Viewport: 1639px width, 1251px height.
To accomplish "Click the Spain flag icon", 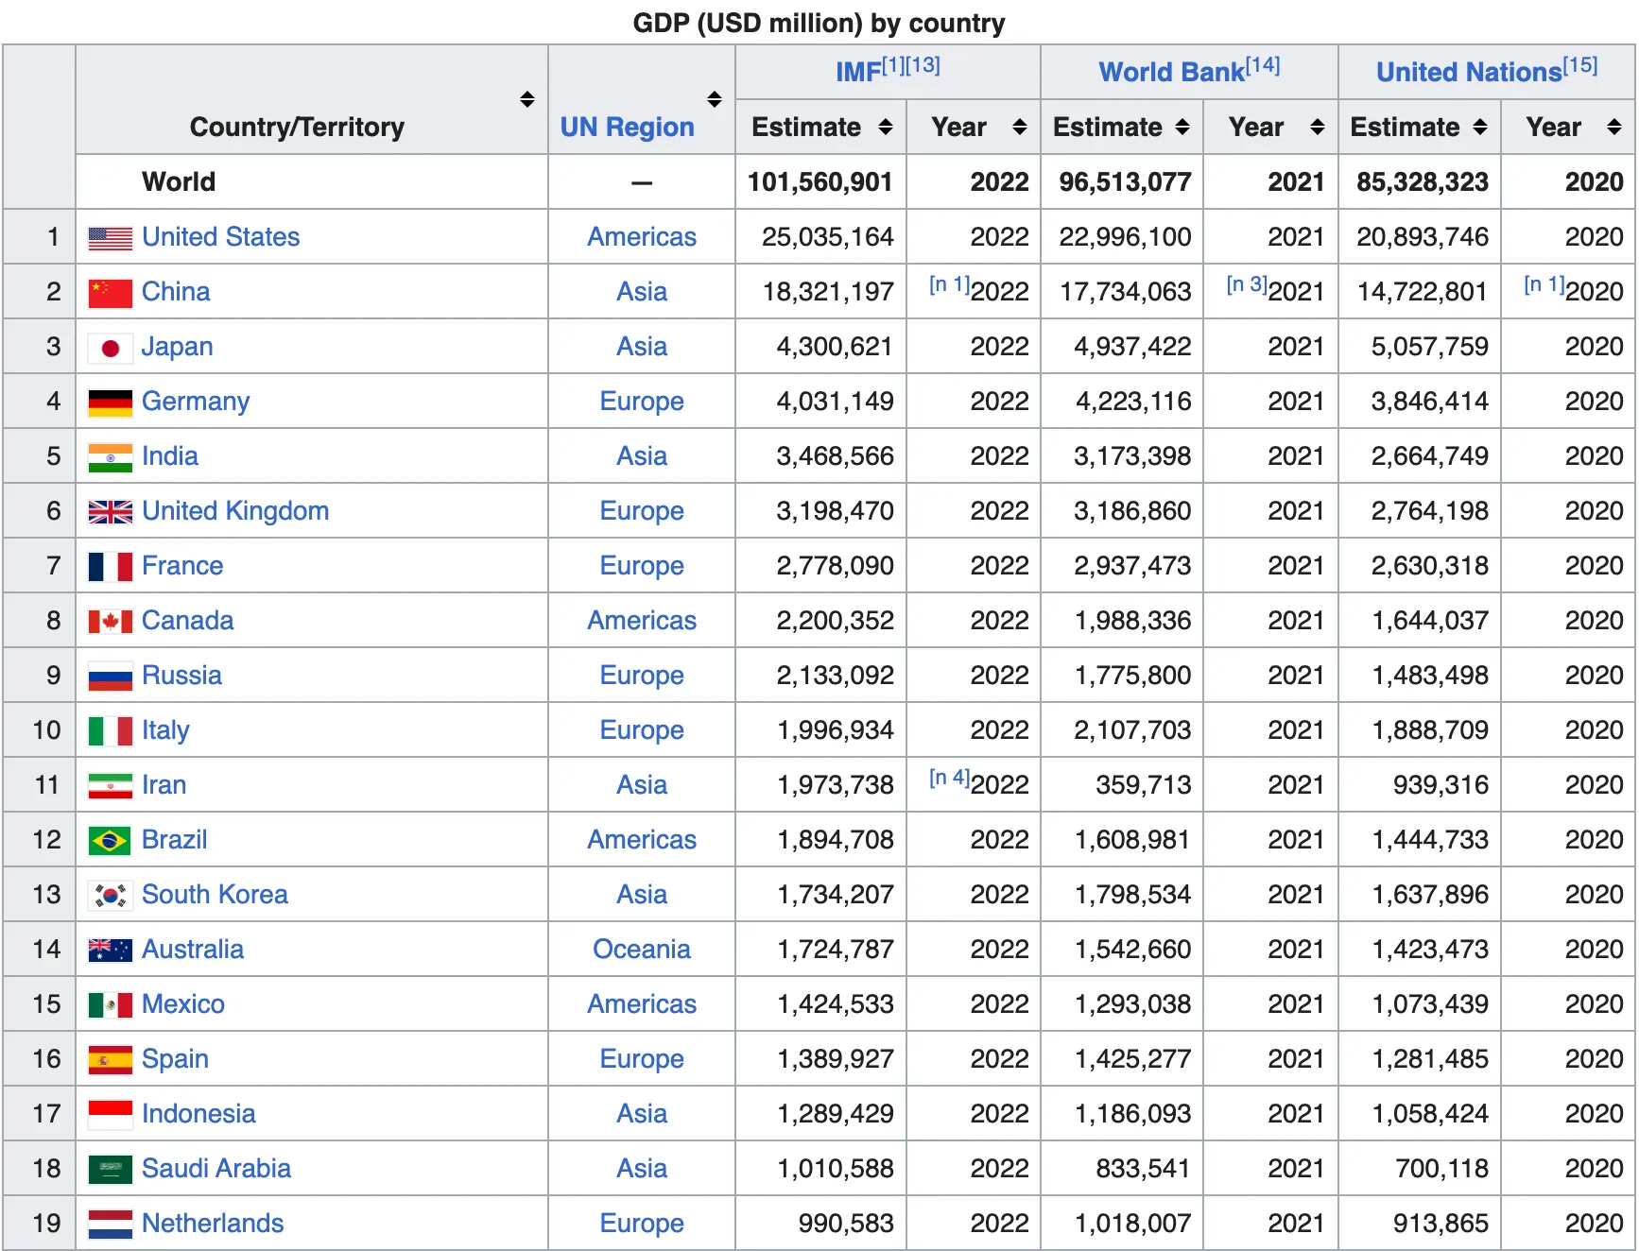I will tap(110, 1060).
